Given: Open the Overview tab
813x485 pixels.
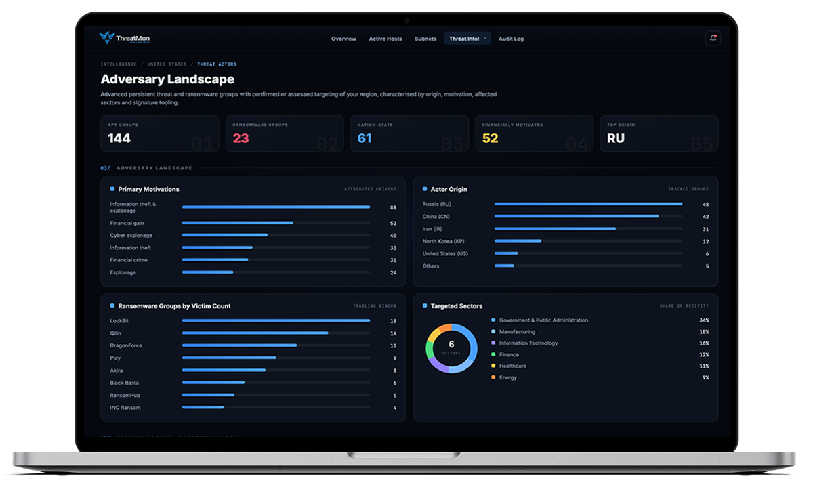Looking at the screenshot, I should pyautogui.click(x=343, y=39).
